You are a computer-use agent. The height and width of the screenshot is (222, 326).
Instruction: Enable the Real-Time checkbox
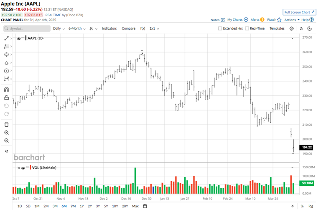pyautogui.click(x=247, y=28)
